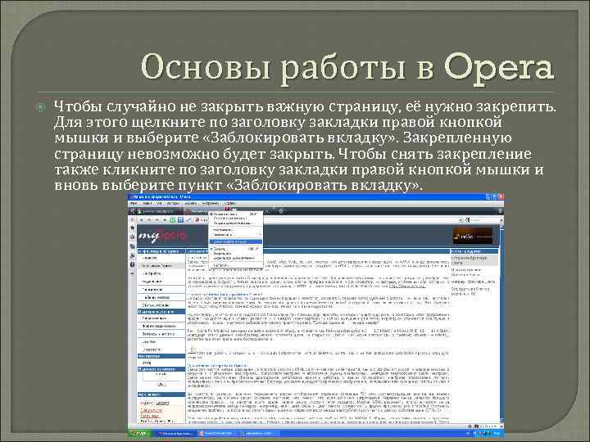Image resolution: width=590 pixels, height=442 pixels.
Task: Activate the second taskbar window button with orange icon
Action: [x=217, y=433]
